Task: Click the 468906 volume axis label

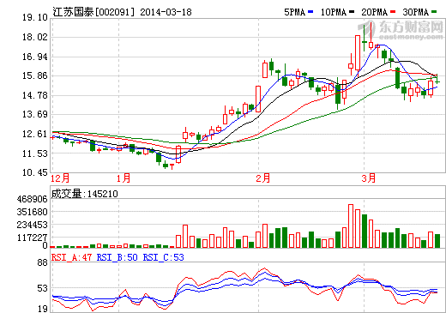Action: click(33, 199)
